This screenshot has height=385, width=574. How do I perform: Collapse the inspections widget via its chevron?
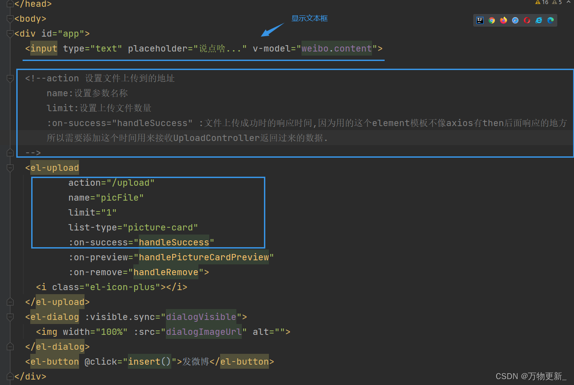[x=568, y=2]
